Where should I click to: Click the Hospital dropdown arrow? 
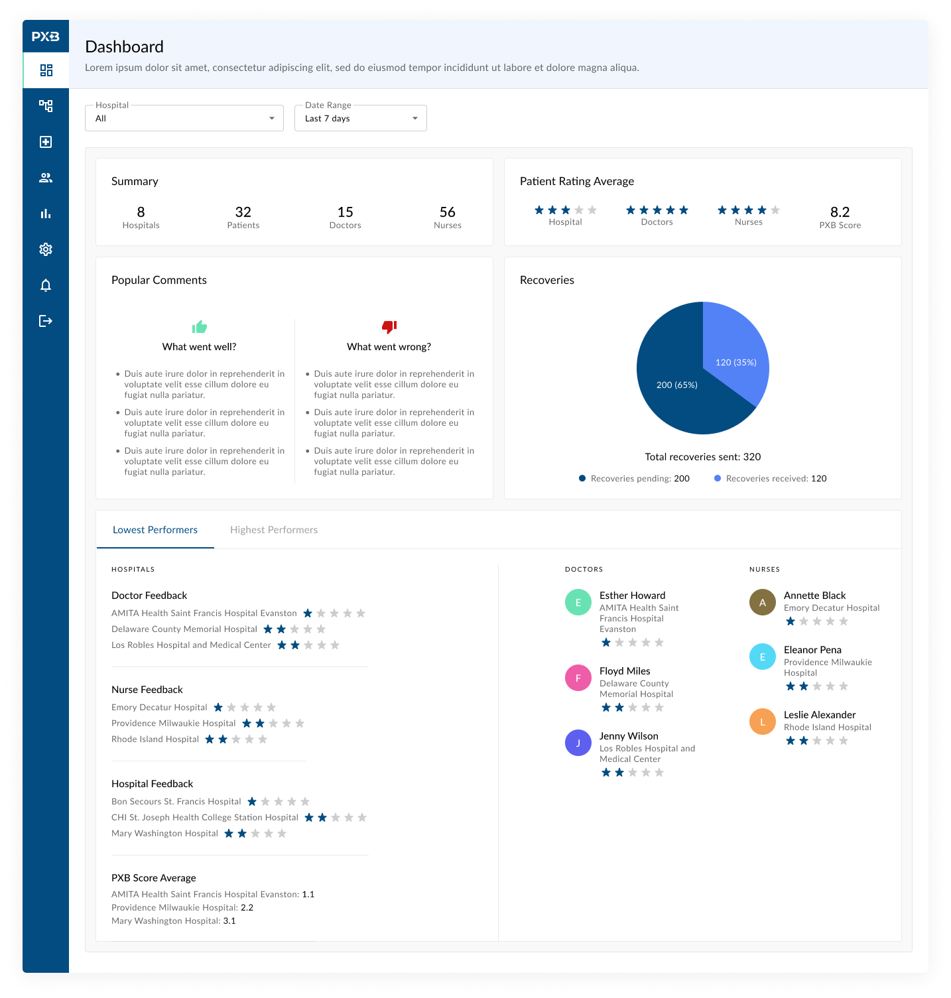(x=272, y=119)
